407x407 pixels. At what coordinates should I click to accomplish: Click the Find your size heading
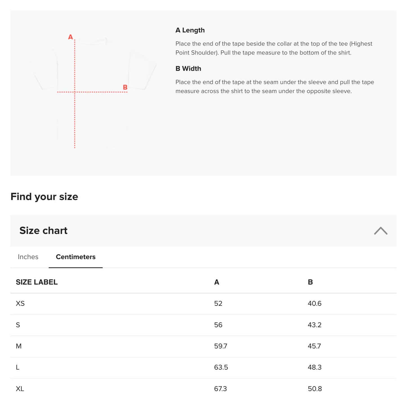pyautogui.click(x=44, y=197)
